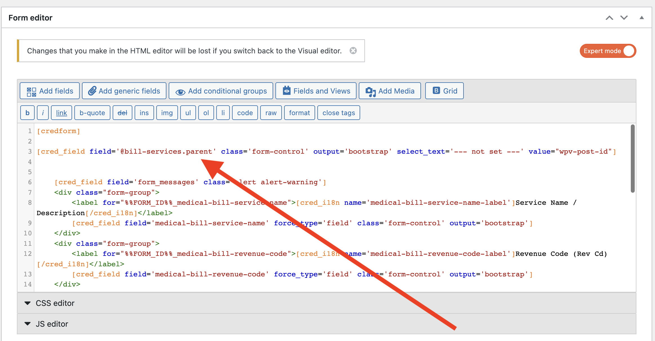Click line number 14 in the gutter
Image resolution: width=655 pixels, height=341 pixels.
28,284
